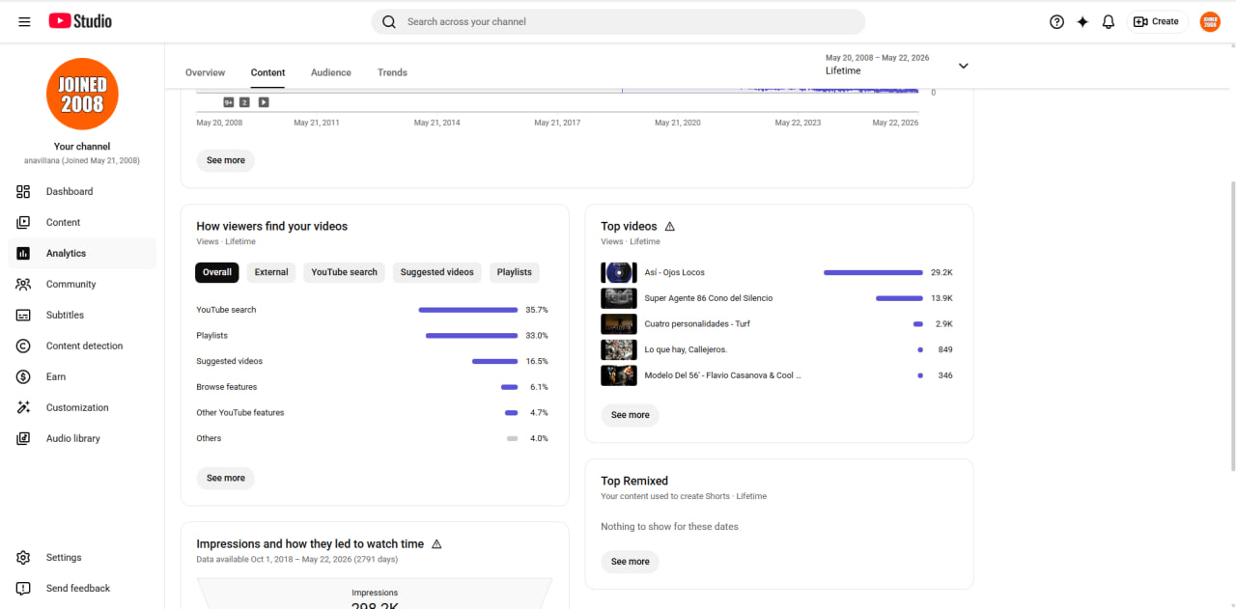The image size is (1236, 609).
Task: Click the Content detection copyright icon
Action: [24, 346]
